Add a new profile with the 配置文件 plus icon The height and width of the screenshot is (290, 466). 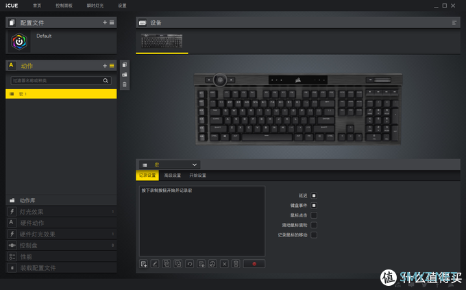point(105,23)
